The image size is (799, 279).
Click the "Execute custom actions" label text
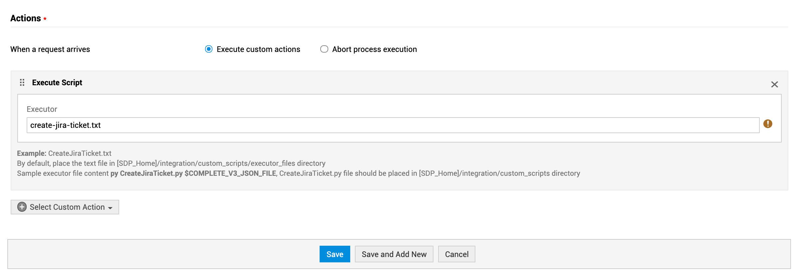click(258, 49)
